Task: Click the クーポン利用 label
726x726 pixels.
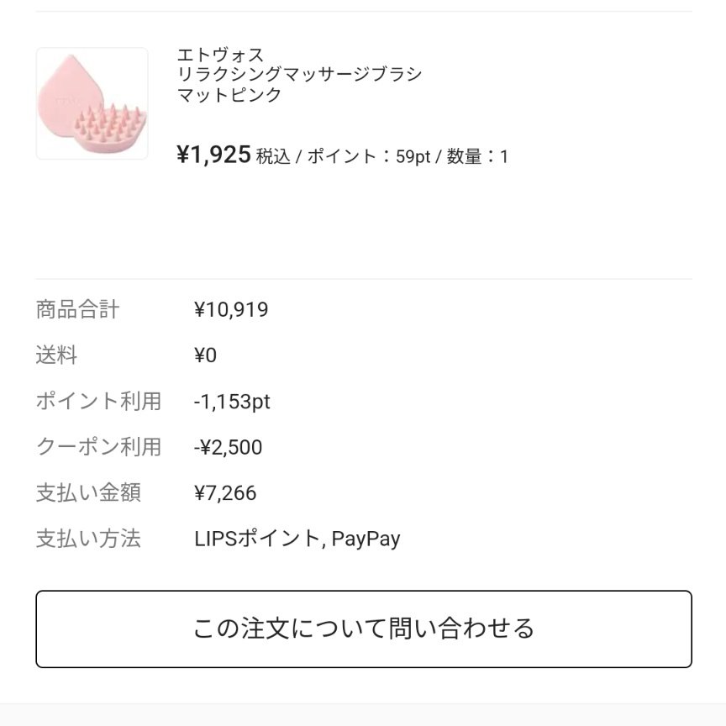Action: (x=98, y=447)
